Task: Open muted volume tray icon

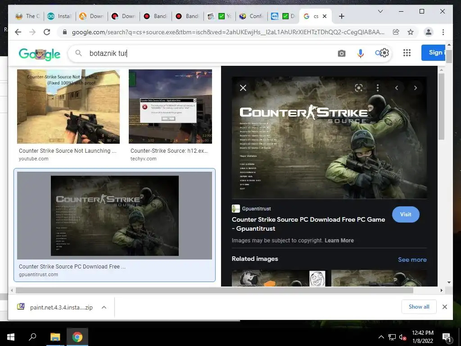Action: (x=403, y=337)
